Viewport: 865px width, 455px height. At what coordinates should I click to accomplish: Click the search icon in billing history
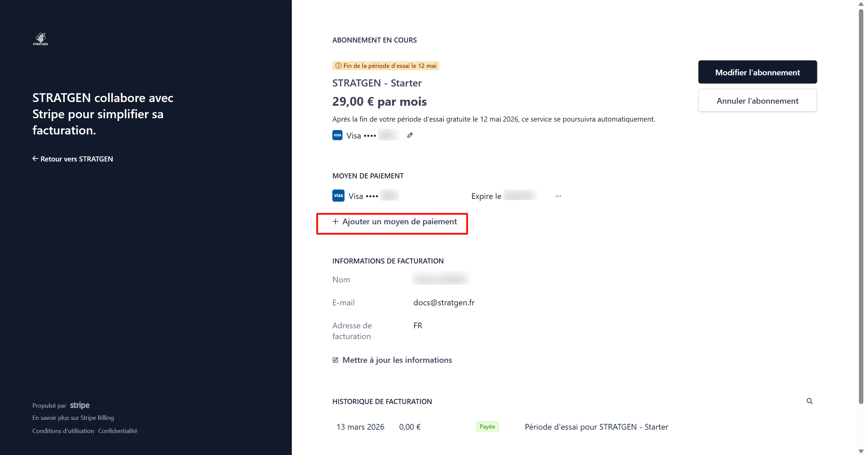pos(809,401)
